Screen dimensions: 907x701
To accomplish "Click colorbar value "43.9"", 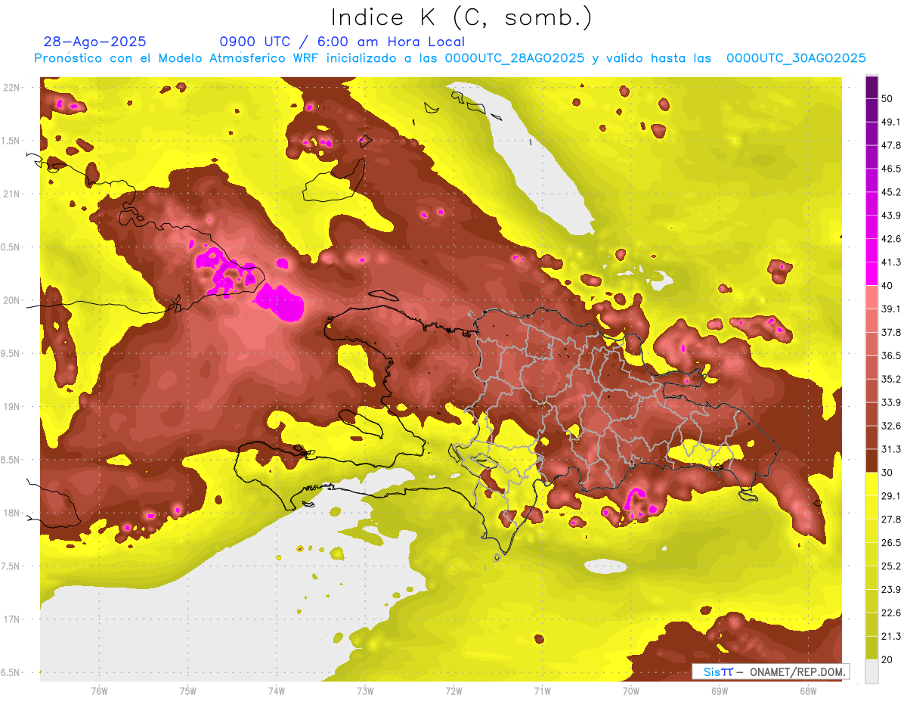I will (890, 216).
